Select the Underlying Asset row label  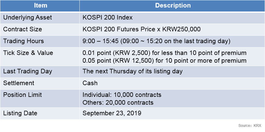click(28, 18)
